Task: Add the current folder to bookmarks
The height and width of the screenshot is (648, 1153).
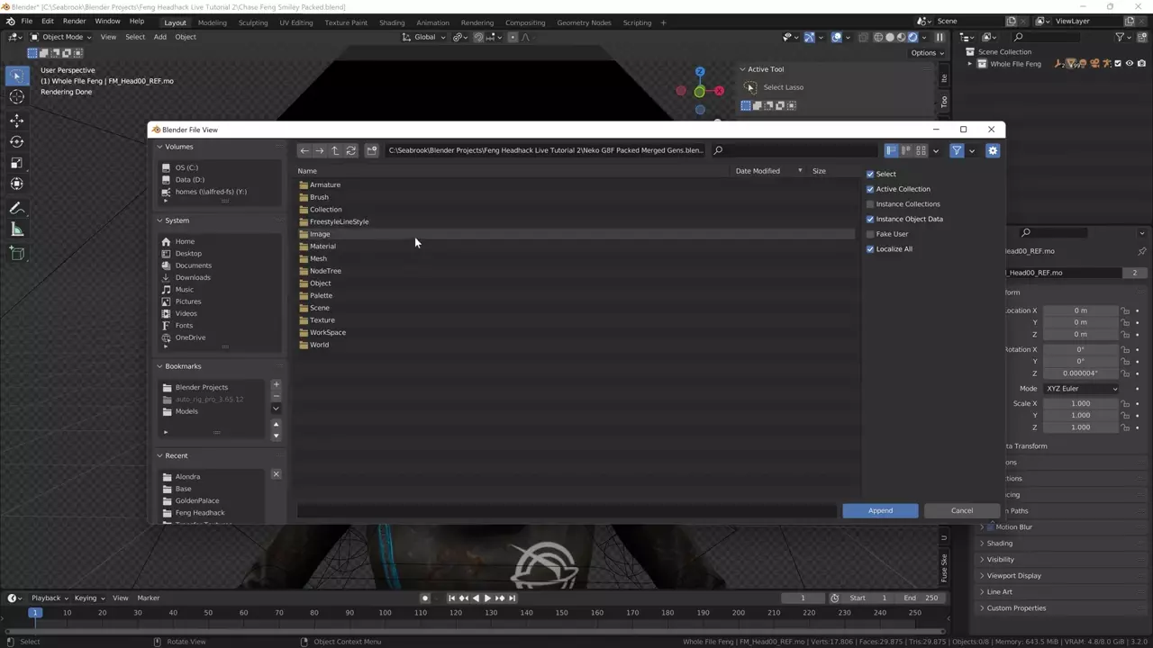Action: coord(276,385)
